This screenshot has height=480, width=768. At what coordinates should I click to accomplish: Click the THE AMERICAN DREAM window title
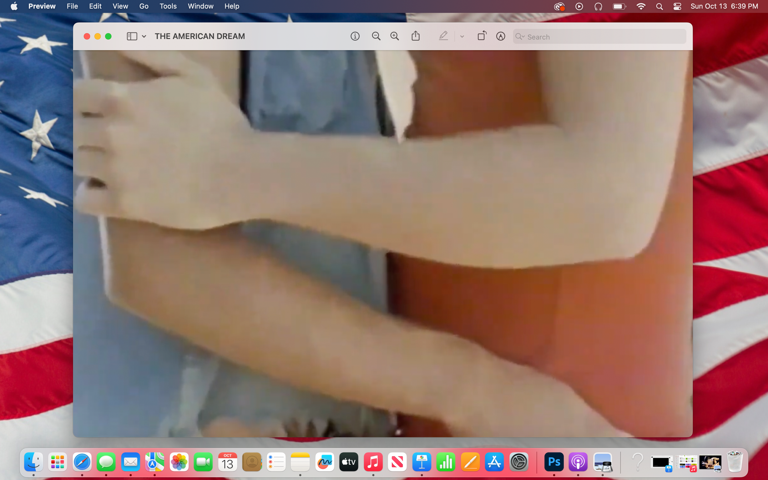(200, 36)
